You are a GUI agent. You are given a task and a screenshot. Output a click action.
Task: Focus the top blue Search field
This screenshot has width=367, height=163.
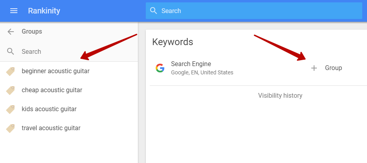(254, 11)
